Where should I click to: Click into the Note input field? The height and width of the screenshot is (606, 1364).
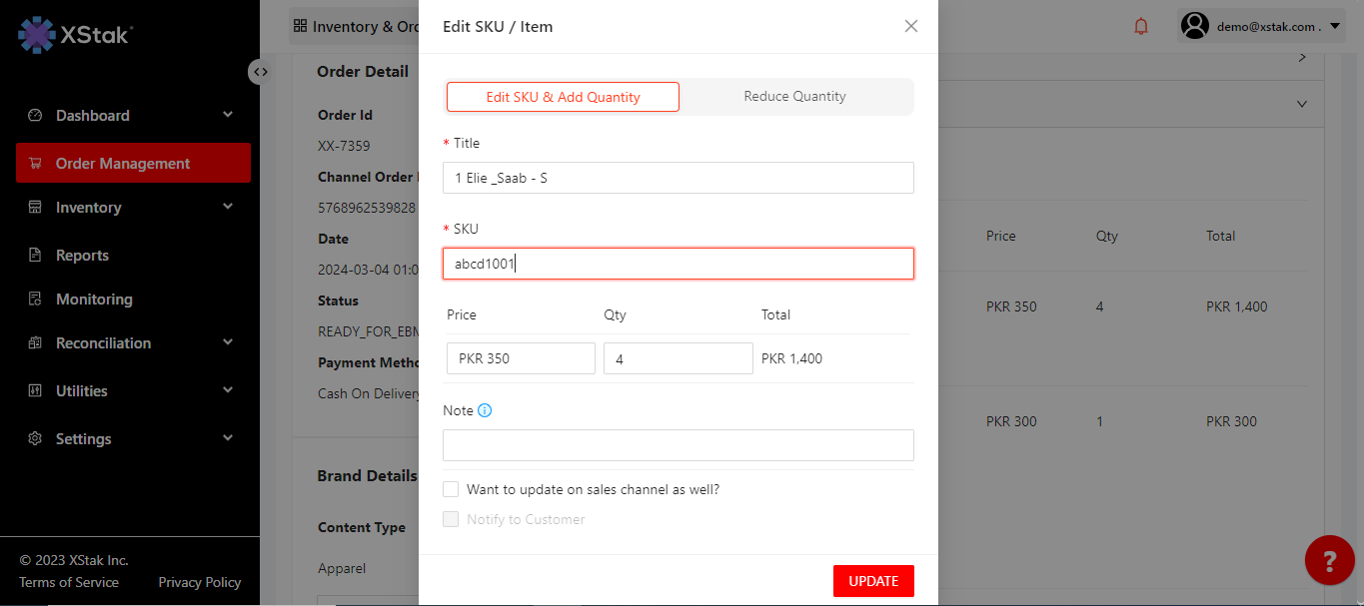click(x=678, y=445)
